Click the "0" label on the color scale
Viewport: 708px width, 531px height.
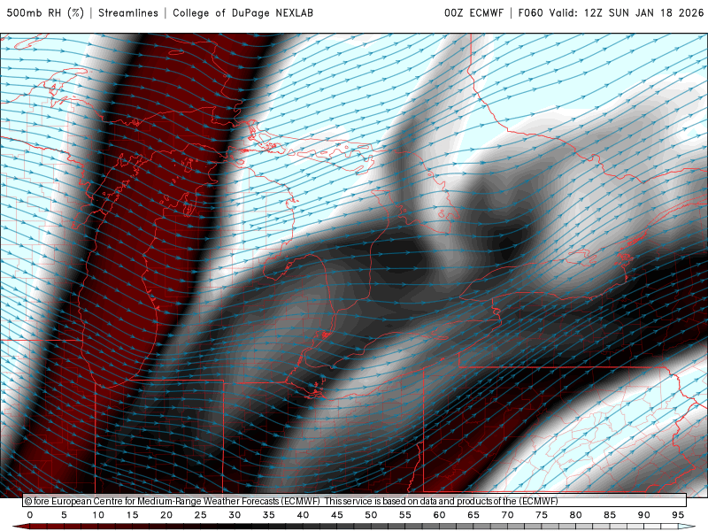click(x=30, y=515)
